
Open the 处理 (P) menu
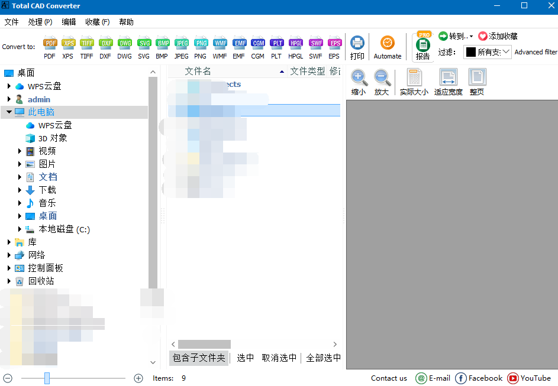pyautogui.click(x=40, y=22)
